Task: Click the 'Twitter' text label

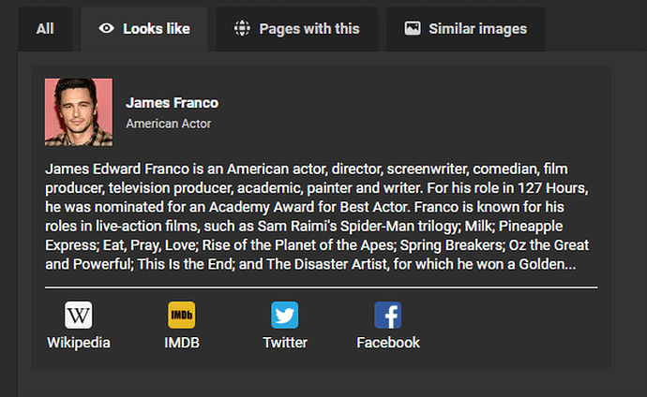Action: [284, 343]
